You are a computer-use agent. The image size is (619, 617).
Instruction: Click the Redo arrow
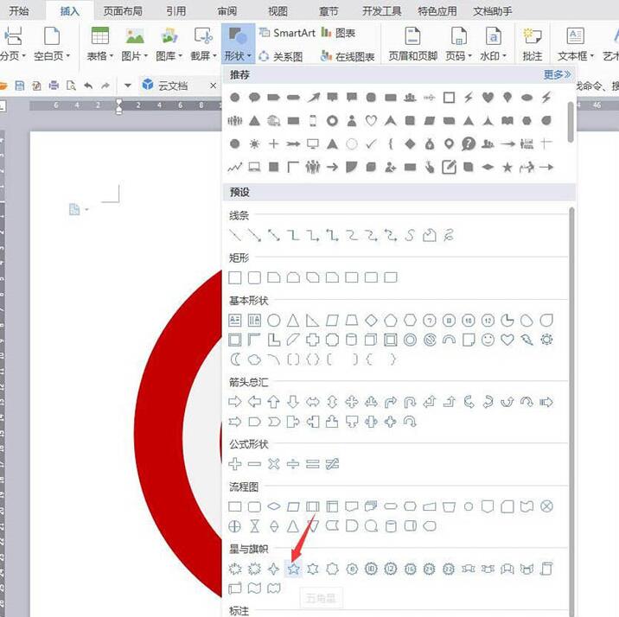click(105, 86)
